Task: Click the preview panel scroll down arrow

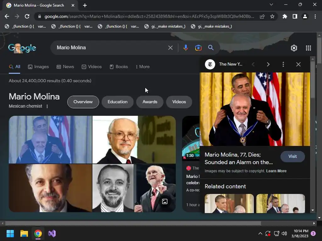Action: click(313, 210)
